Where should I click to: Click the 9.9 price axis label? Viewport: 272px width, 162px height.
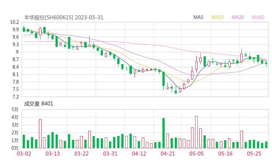tap(15, 29)
